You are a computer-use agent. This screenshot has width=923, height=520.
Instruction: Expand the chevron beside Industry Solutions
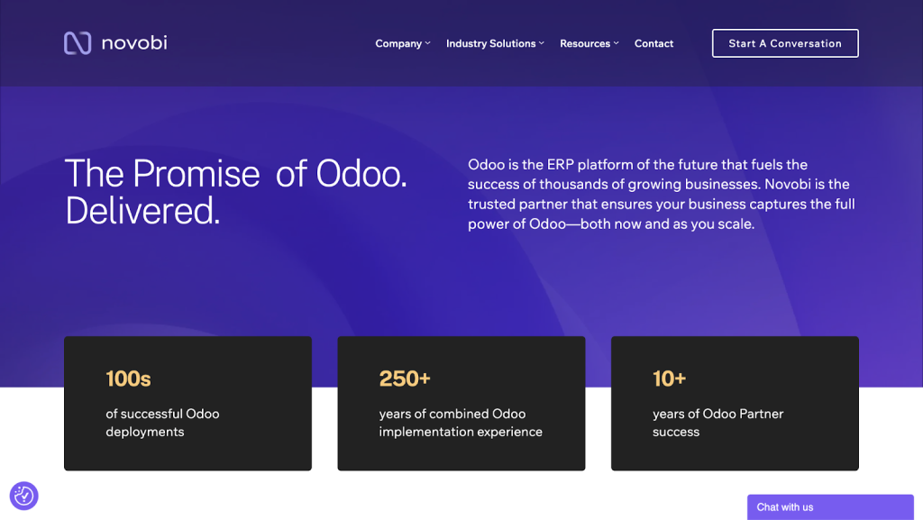542,43
